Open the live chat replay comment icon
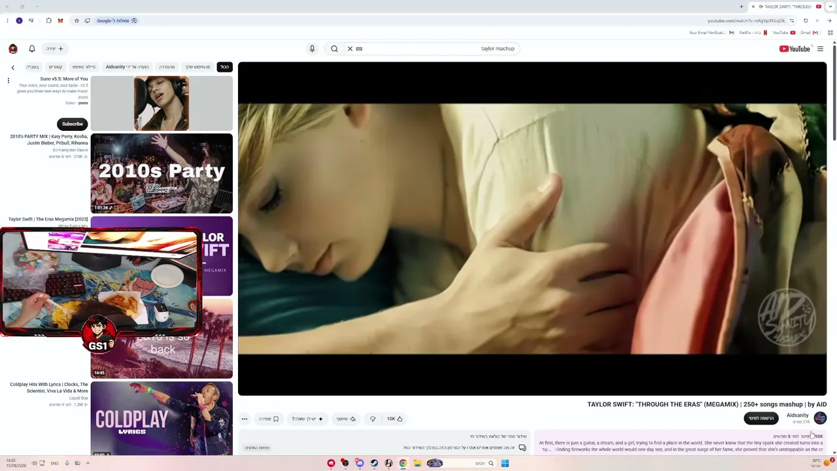Screen dimensions: 837x471 (x=522, y=447)
